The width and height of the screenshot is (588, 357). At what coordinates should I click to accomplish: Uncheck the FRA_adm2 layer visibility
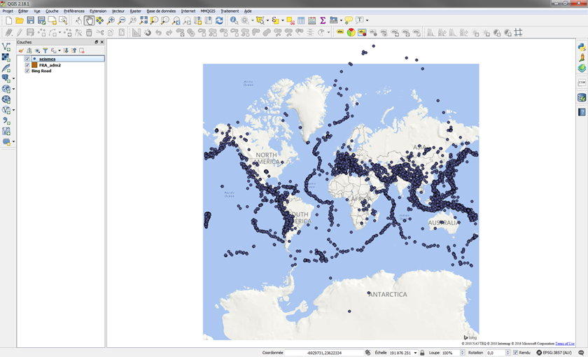click(27, 65)
